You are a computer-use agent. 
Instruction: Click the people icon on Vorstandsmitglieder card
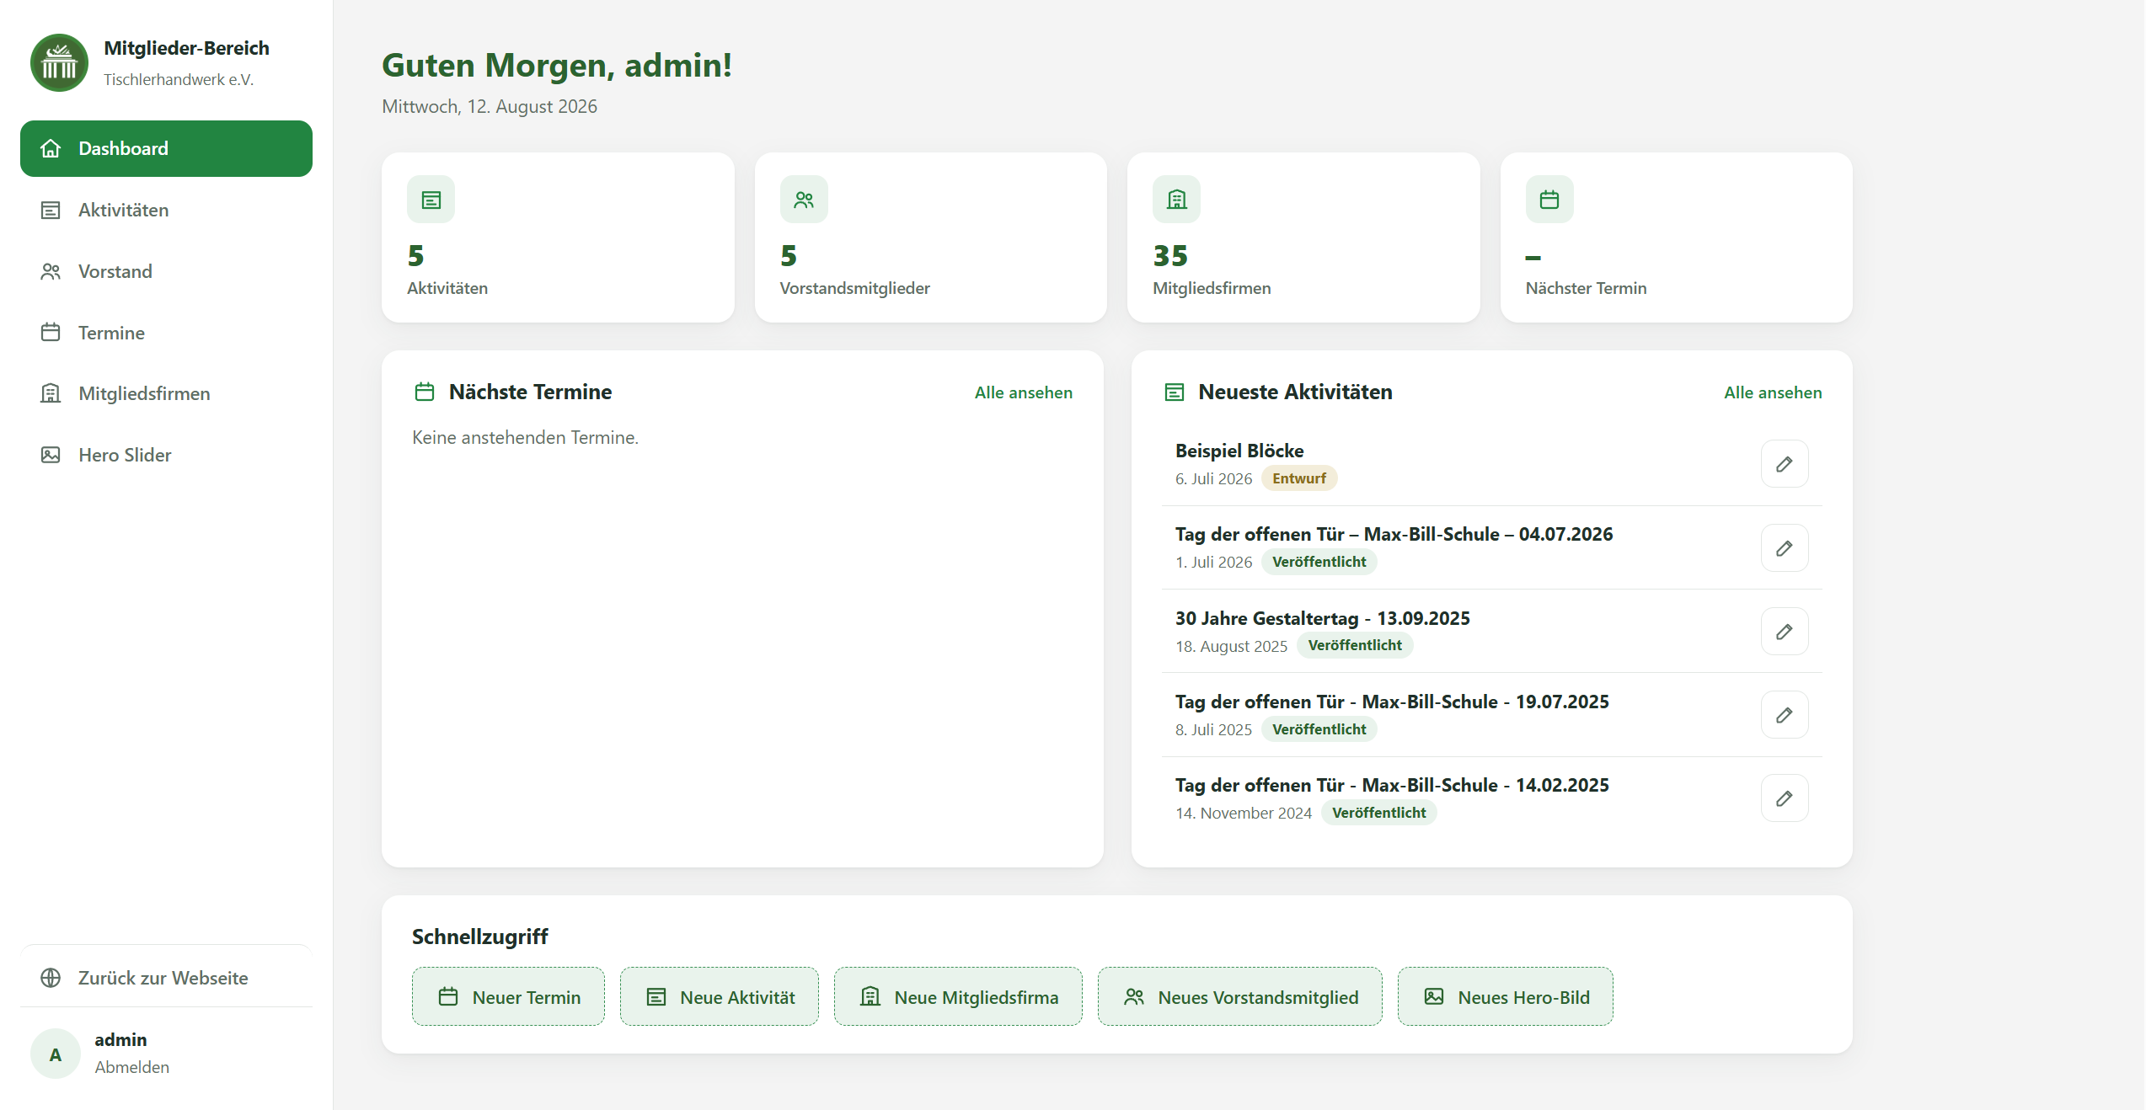click(x=804, y=200)
